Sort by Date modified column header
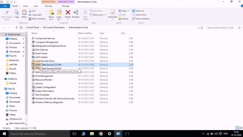243x137 pixels. (x=85, y=33)
